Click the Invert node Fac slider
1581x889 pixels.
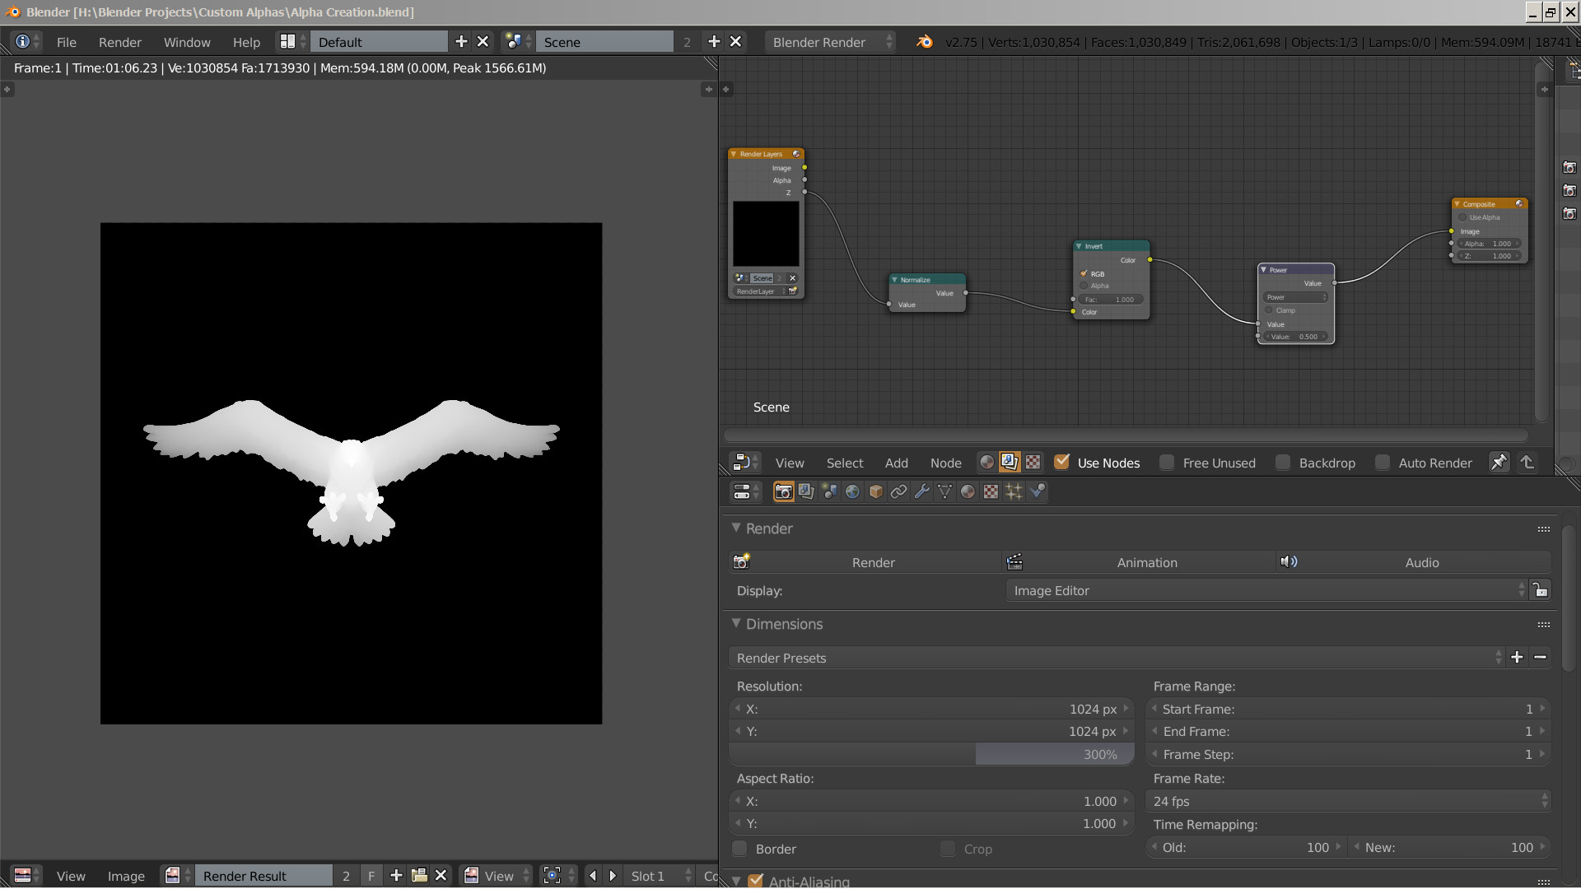coord(1111,300)
